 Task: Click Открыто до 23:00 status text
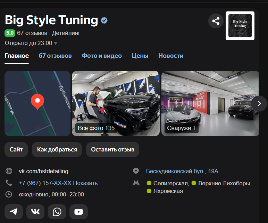[x=28, y=43]
